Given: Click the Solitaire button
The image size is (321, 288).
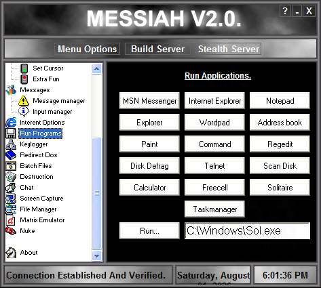Looking at the screenshot, I should [x=280, y=187].
